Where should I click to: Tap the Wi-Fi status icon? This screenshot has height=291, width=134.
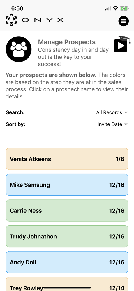click(115, 8)
